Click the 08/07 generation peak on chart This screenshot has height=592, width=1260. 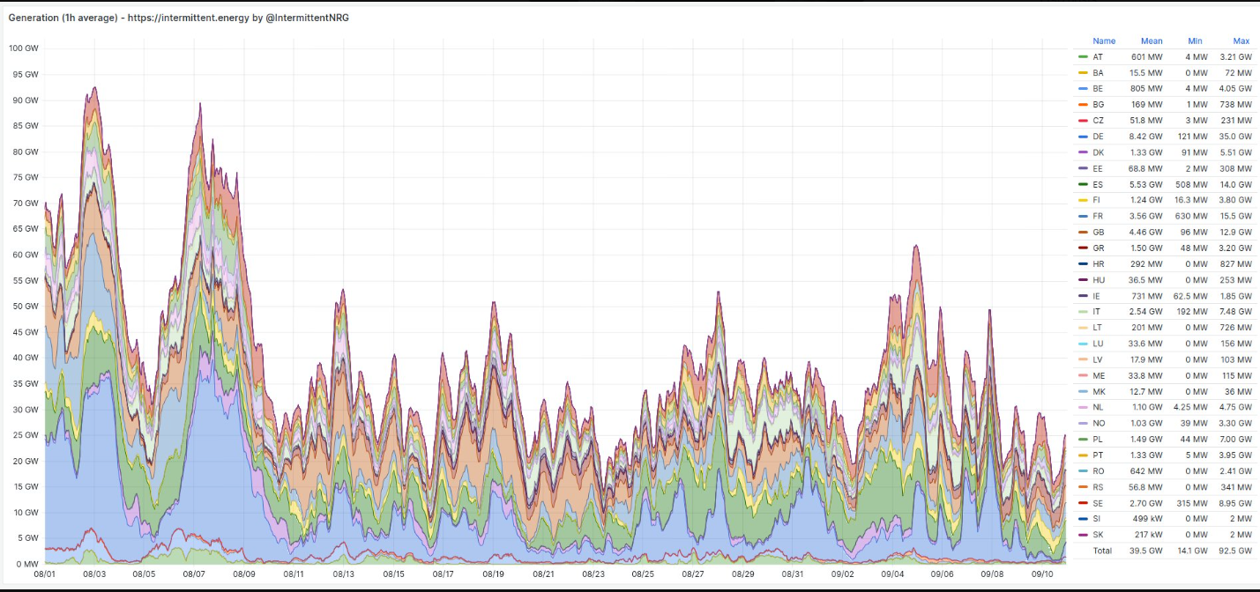click(200, 103)
